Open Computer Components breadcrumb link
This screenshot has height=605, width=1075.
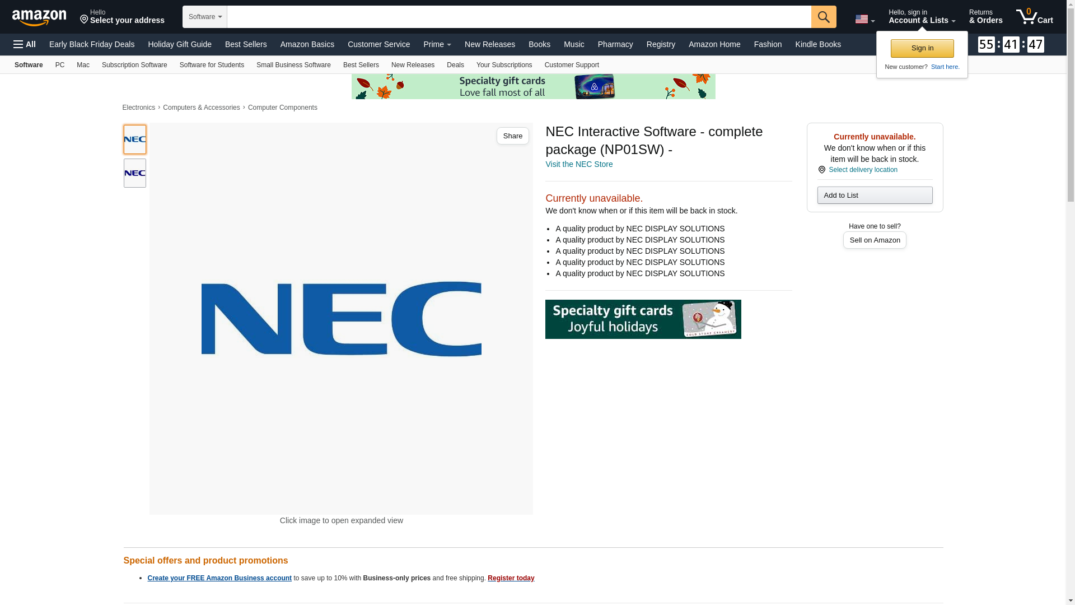(282, 108)
